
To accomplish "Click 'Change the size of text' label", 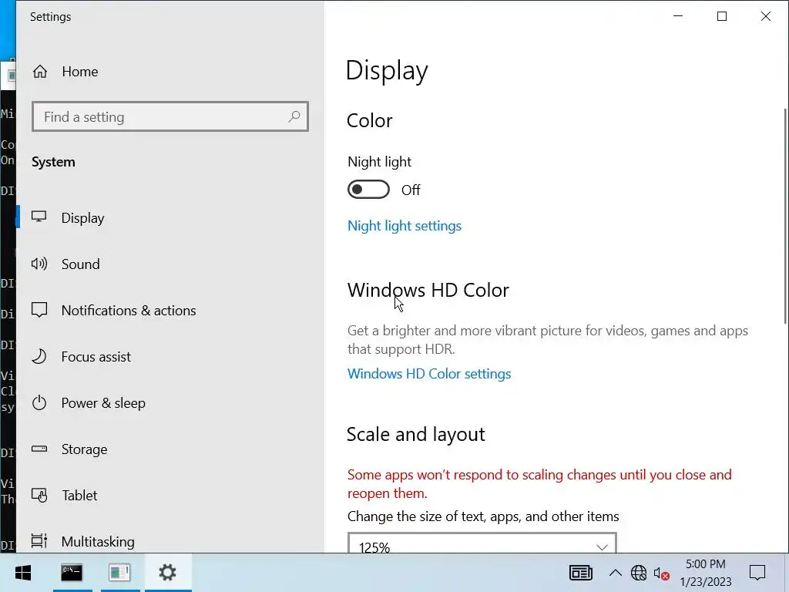I will tap(483, 516).
